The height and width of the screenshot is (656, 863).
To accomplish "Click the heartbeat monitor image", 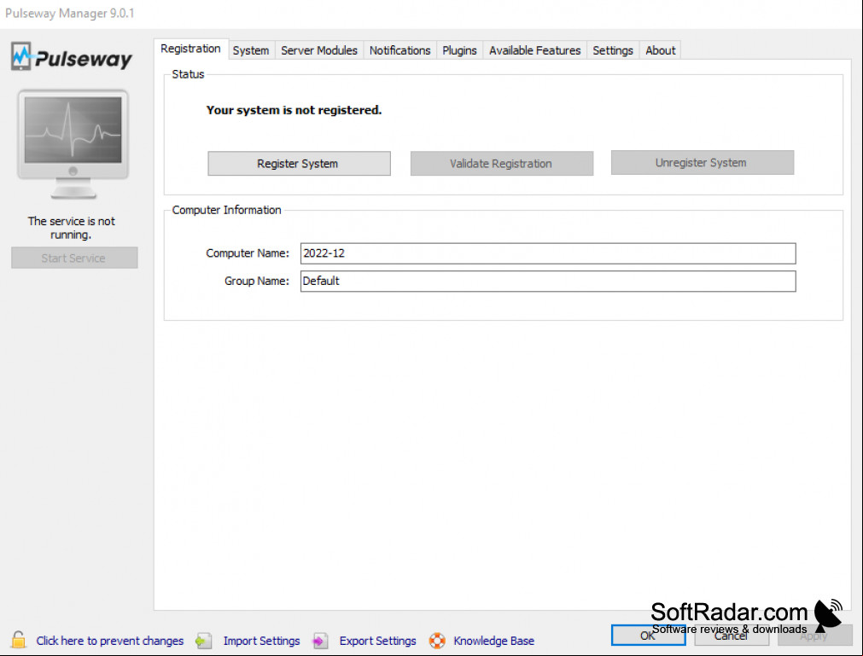I will (x=73, y=143).
